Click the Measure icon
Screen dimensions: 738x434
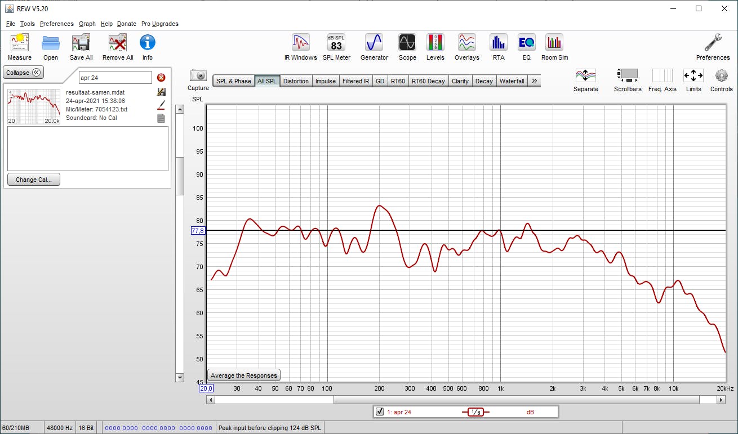coord(20,43)
